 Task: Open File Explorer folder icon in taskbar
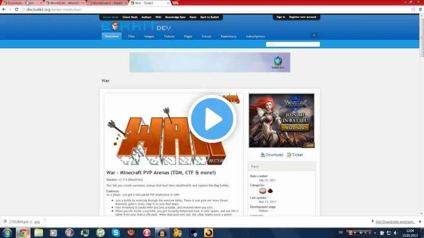click(38, 233)
